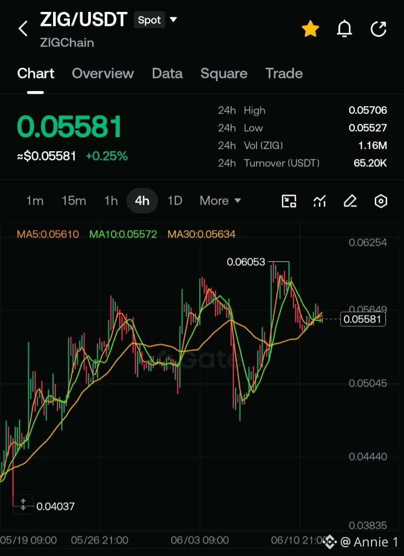Open the Spot market type dropdown
The image size is (404, 556).
point(155,20)
